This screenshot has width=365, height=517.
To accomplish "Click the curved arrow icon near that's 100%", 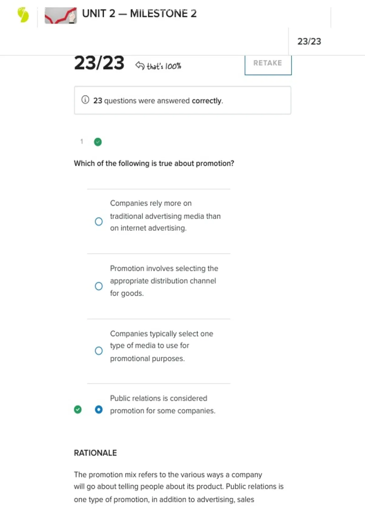I will pyautogui.click(x=140, y=65).
